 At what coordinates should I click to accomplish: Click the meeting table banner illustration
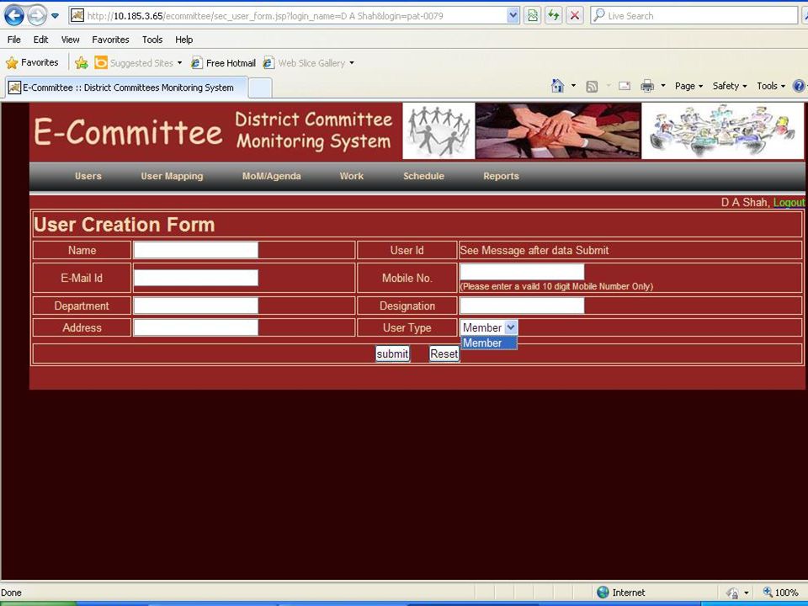722,131
